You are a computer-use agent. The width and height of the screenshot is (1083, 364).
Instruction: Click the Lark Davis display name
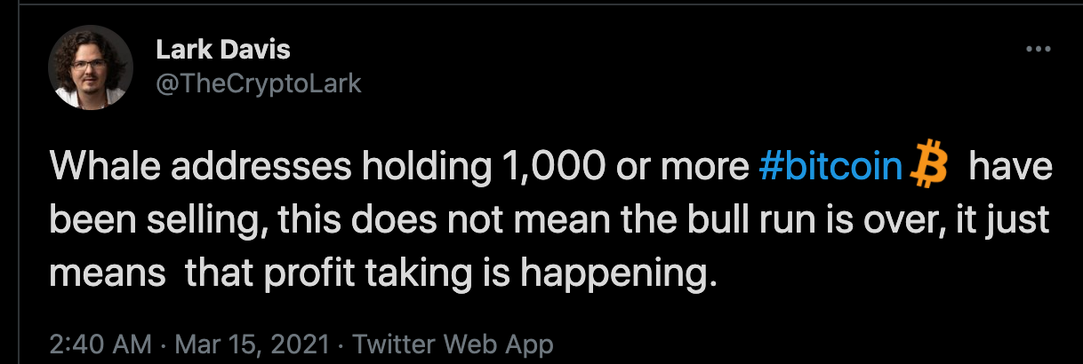coord(222,50)
